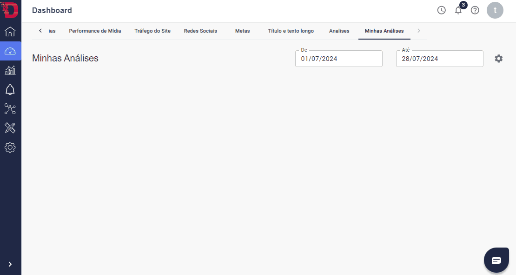Viewport: 516px width, 275px height.
Task: Switch to the Tráfego do Site tab
Action: (152, 31)
